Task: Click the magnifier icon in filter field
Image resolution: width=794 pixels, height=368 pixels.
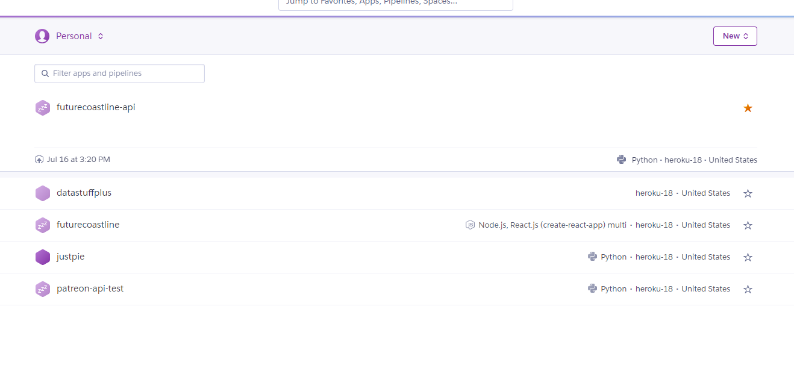Action: point(45,73)
